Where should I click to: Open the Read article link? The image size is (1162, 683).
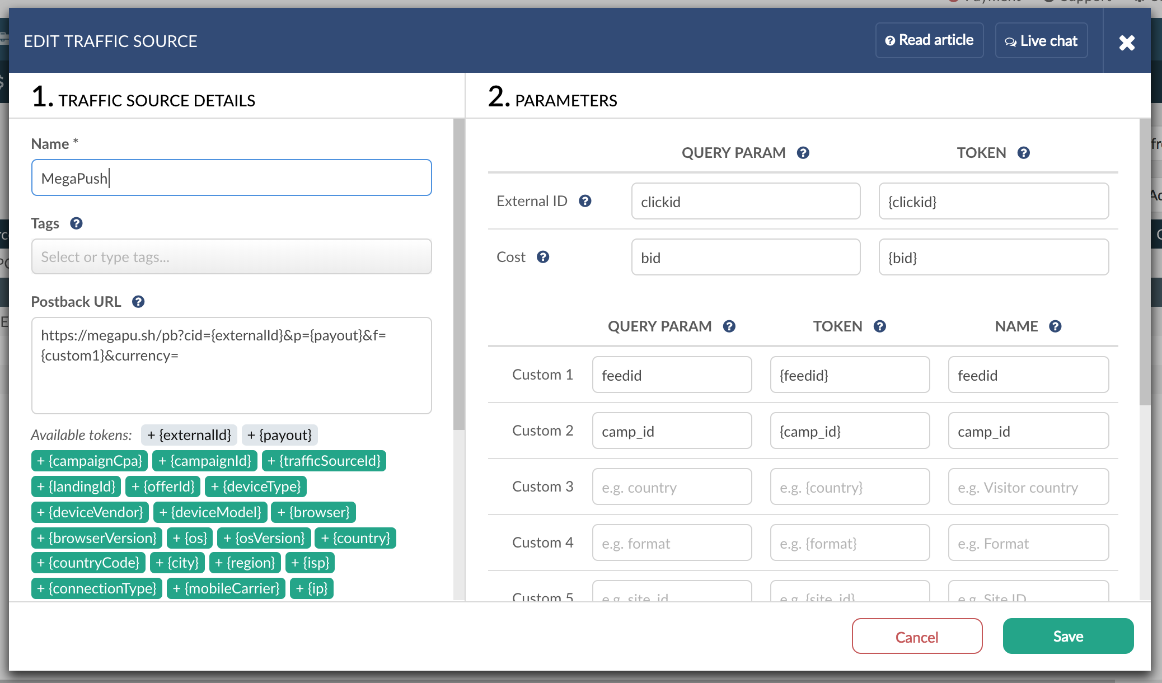coord(929,40)
